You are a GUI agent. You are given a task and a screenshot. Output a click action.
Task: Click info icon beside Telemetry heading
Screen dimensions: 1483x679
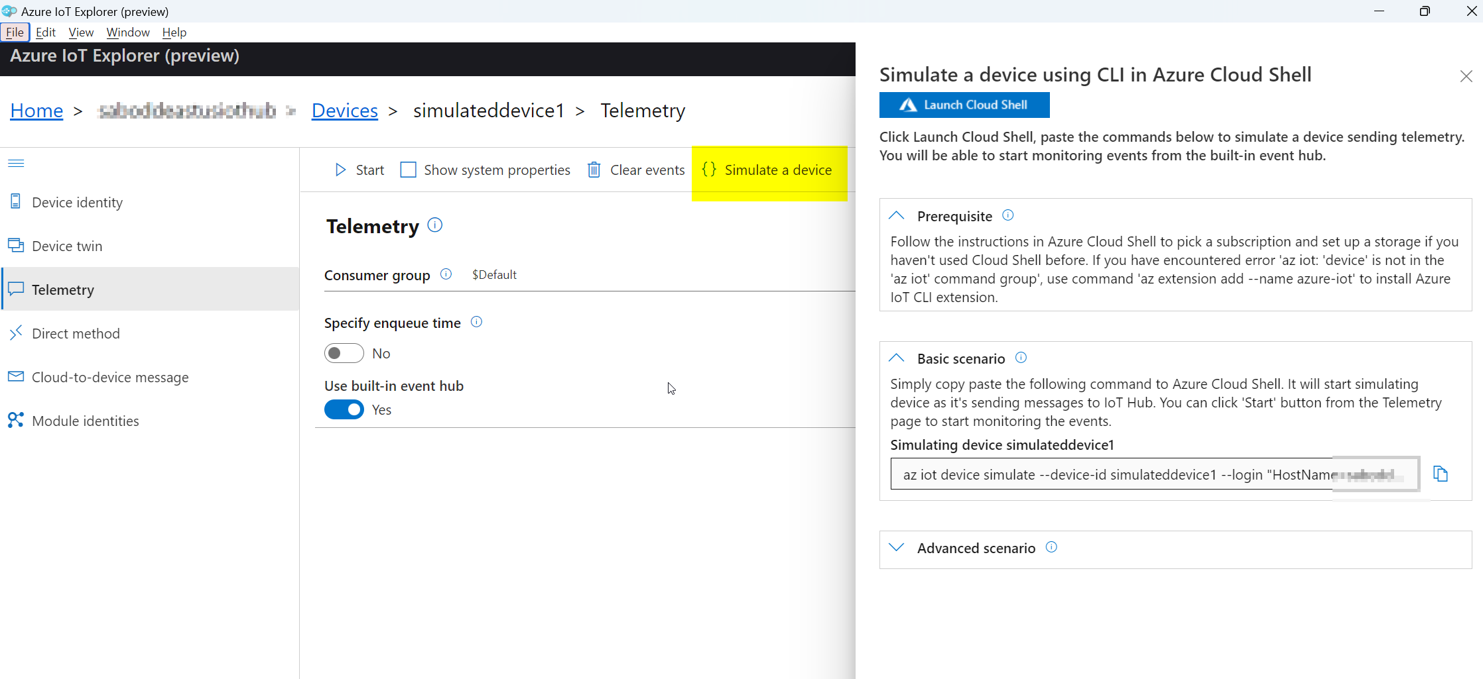[x=435, y=225]
